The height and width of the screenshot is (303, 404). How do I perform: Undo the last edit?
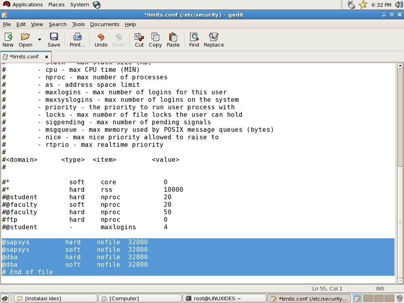tap(101, 40)
